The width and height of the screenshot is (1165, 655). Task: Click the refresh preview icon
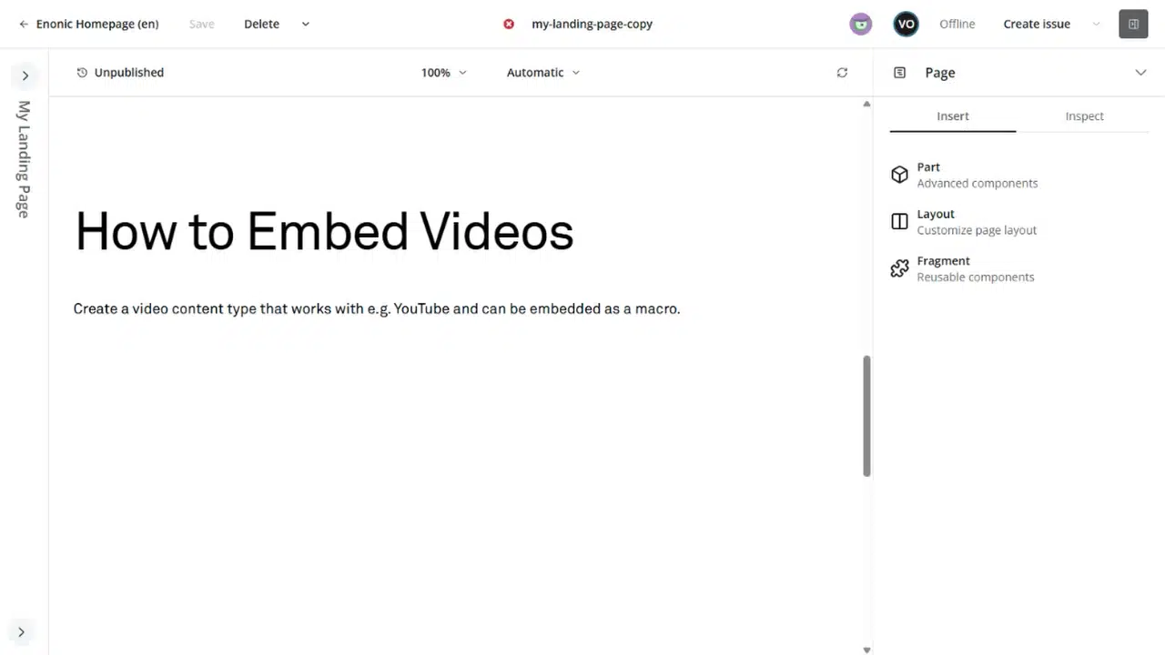842,73
